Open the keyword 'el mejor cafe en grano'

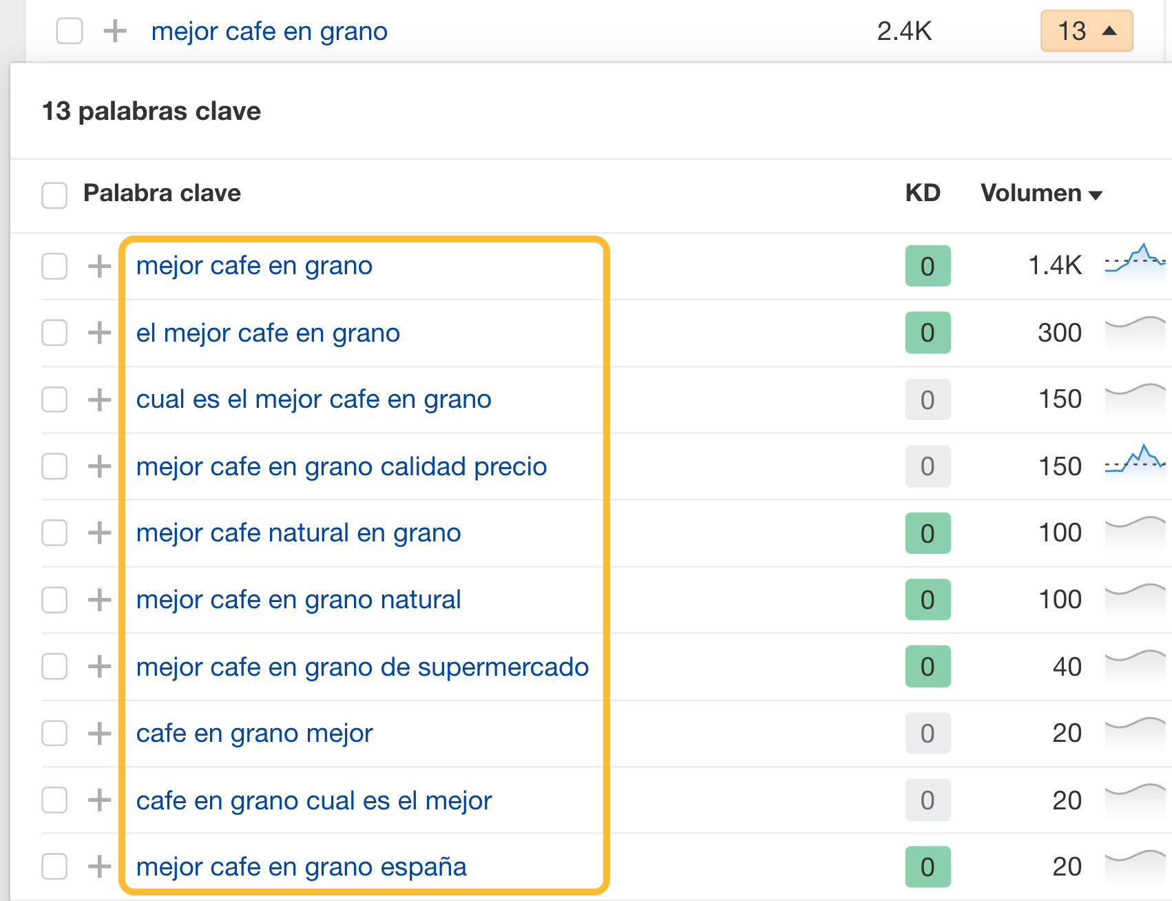pyautogui.click(x=268, y=333)
